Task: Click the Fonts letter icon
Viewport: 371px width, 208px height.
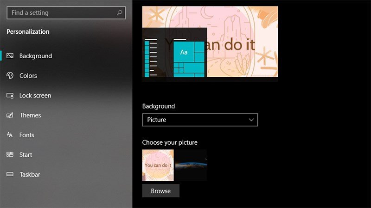Action: (10, 135)
